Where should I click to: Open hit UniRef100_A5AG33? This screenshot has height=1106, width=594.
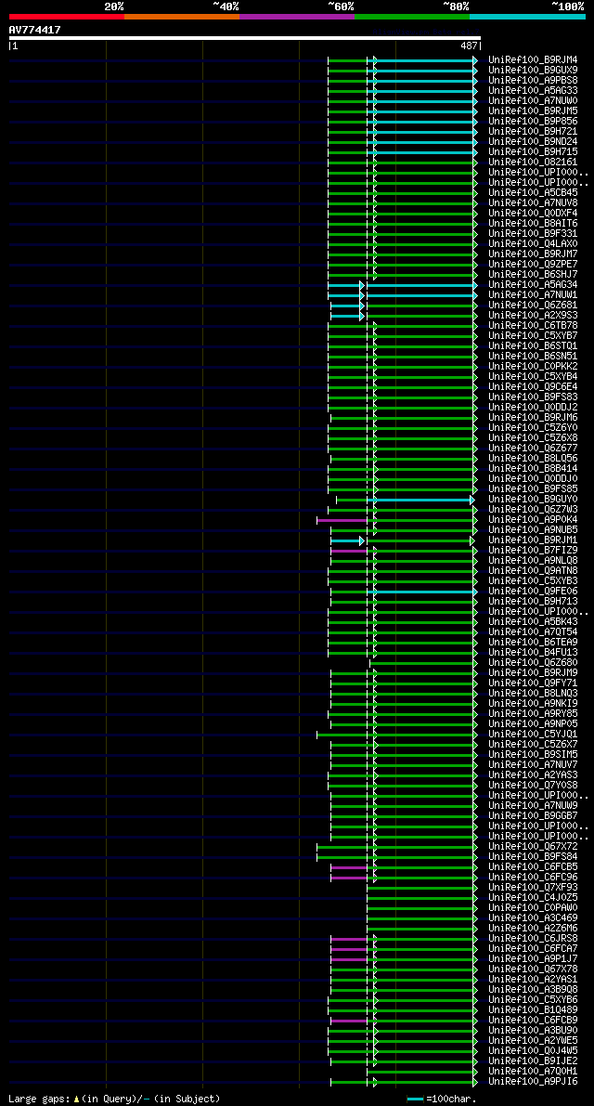533,91
